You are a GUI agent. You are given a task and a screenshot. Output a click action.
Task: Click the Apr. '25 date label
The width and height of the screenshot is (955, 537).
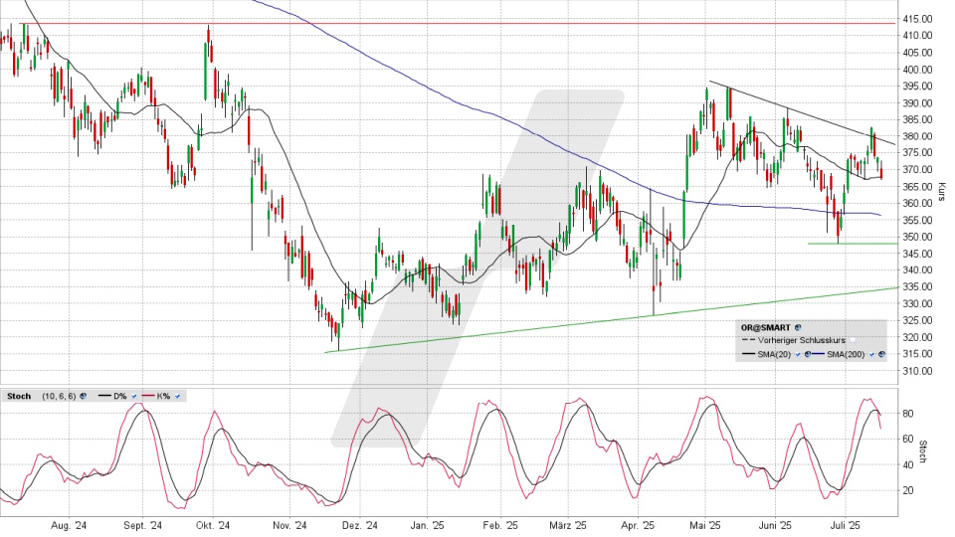638,525
